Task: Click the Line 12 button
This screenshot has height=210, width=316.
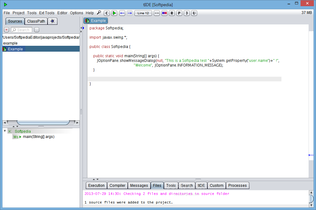Action: point(143,13)
